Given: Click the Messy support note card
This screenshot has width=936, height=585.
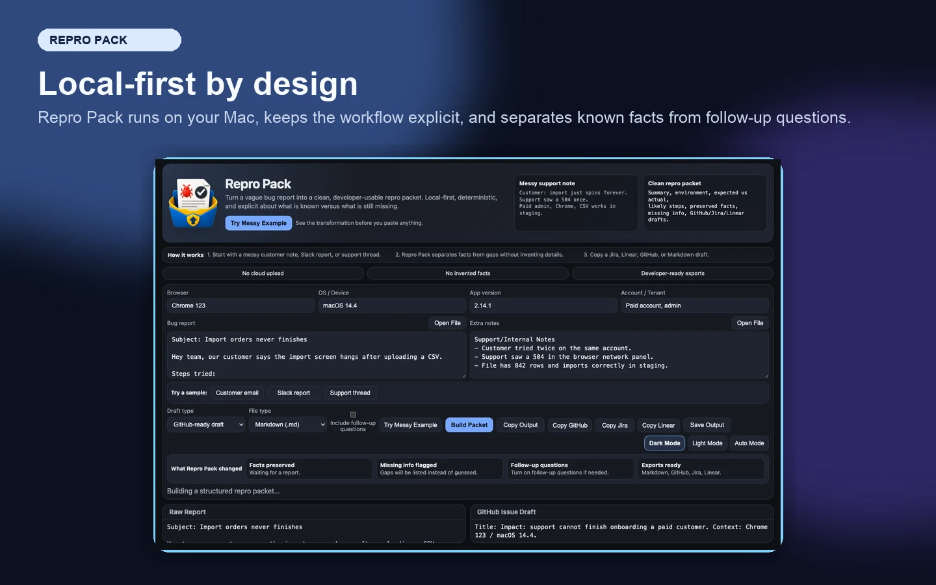Looking at the screenshot, I should (576, 203).
